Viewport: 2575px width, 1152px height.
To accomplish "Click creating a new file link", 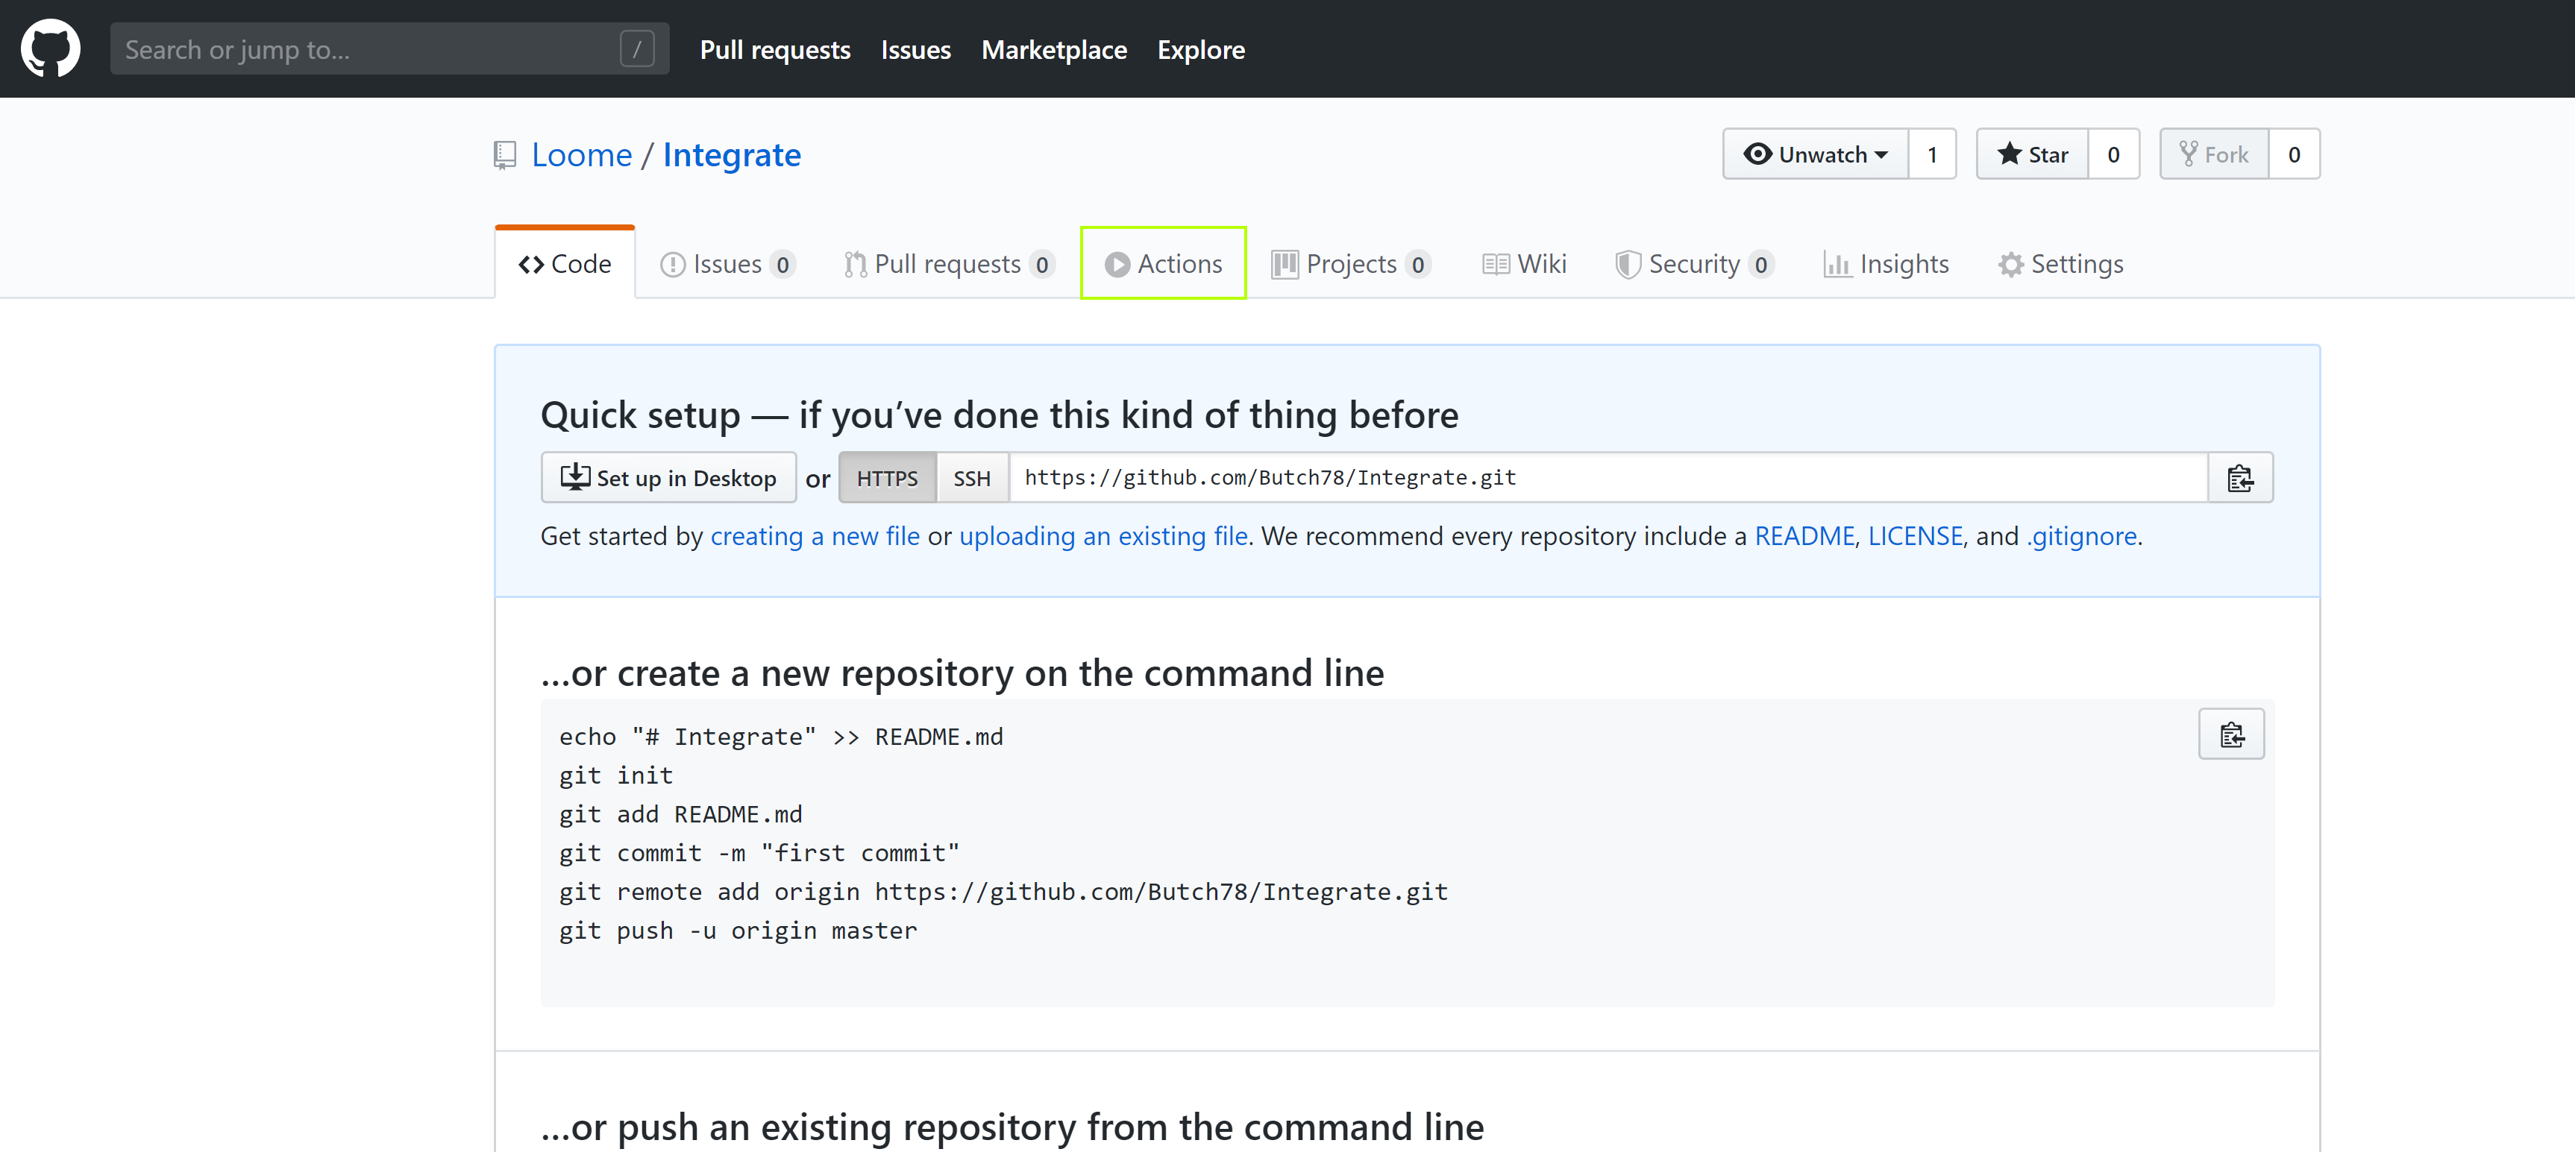I will coord(815,537).
